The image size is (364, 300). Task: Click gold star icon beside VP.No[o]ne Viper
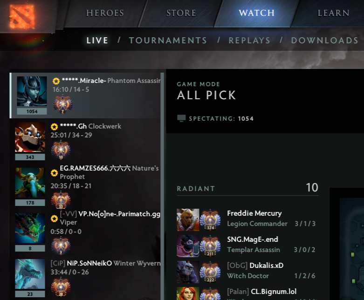pos(54,218)
